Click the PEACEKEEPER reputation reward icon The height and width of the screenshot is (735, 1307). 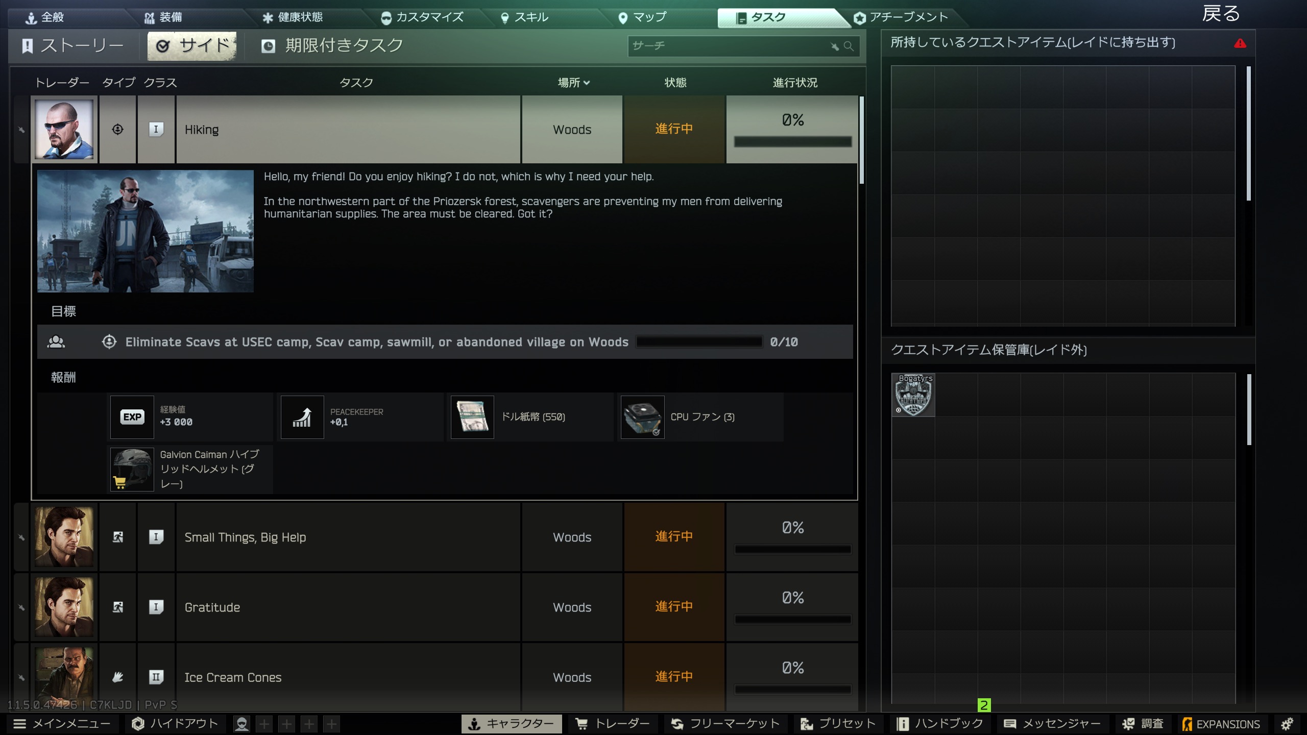coord(302,417)
